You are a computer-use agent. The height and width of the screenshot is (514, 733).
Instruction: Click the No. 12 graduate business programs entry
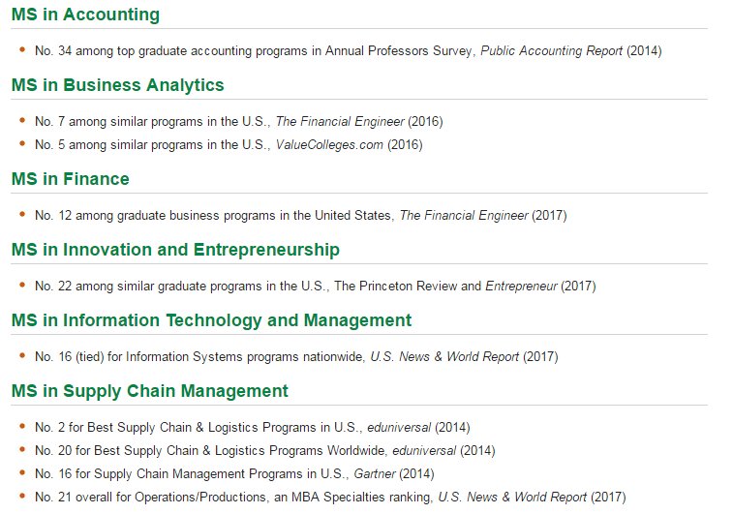300,216
